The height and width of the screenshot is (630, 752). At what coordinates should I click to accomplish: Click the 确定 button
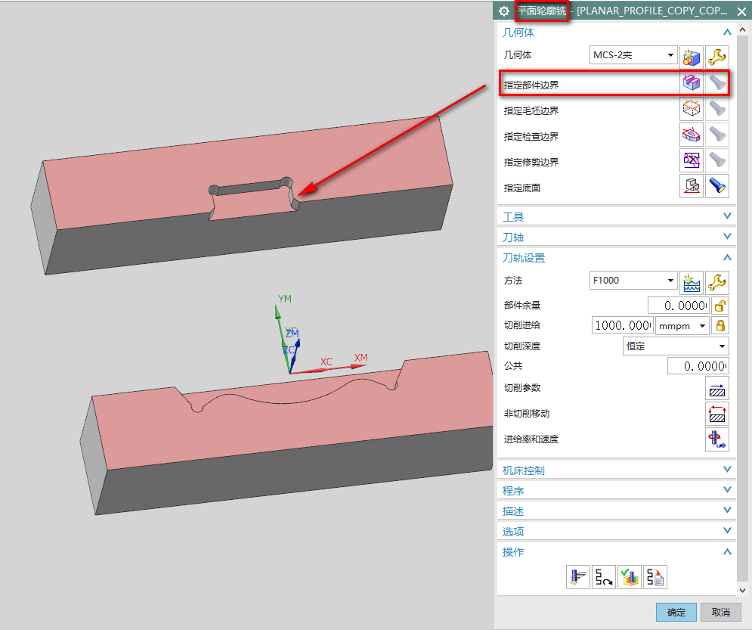(676, 612)
